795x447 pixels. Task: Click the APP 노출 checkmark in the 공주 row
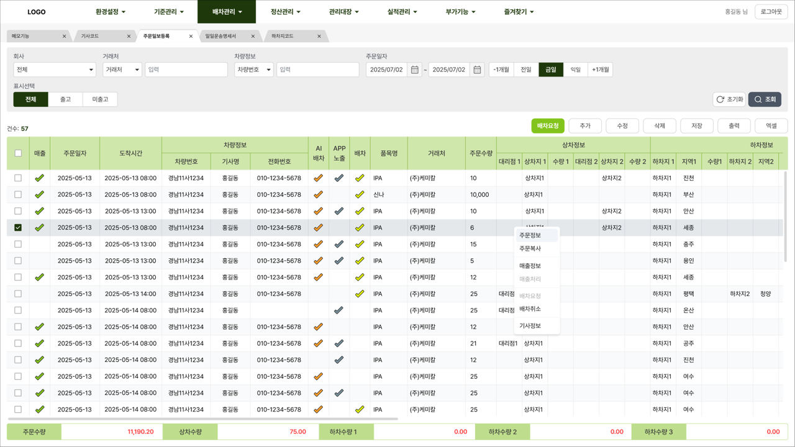coord(339,343)
